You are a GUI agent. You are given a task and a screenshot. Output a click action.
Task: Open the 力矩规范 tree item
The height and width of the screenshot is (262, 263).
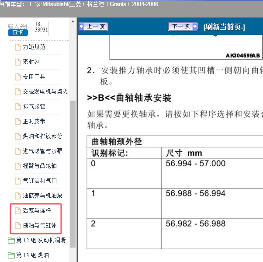point(34,47)
